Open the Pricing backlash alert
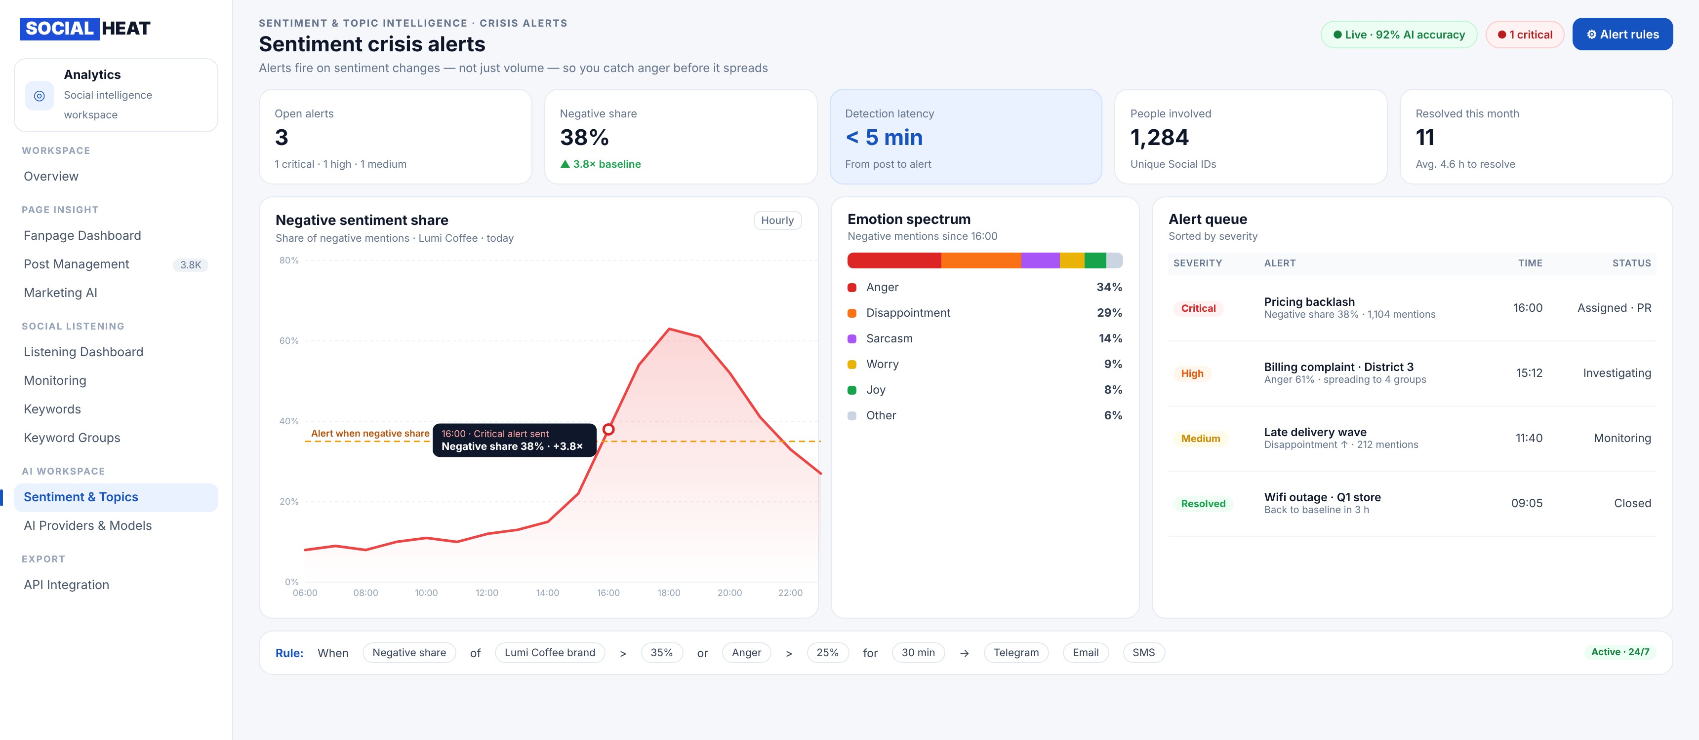 (x=1412, y=308)
